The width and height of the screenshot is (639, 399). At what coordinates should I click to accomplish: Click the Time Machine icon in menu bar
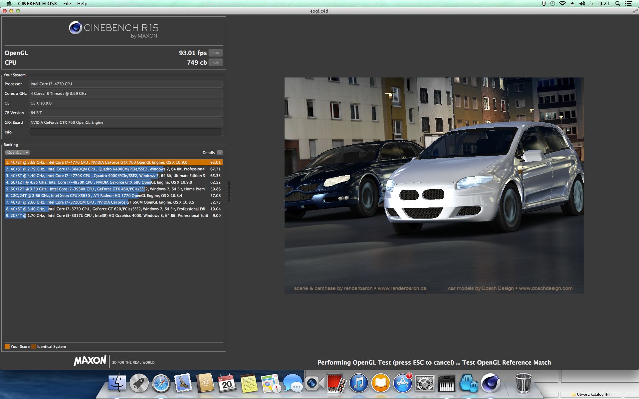click(552, 4)
